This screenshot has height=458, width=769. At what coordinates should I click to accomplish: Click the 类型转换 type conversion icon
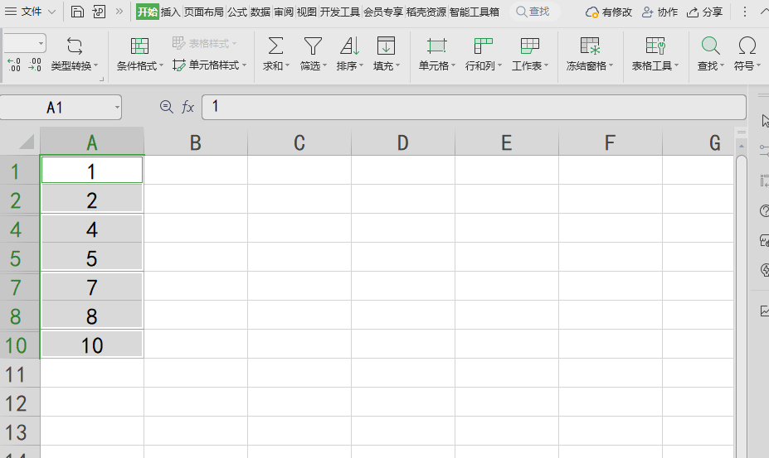pyautogui.click(x=75, y=46)
